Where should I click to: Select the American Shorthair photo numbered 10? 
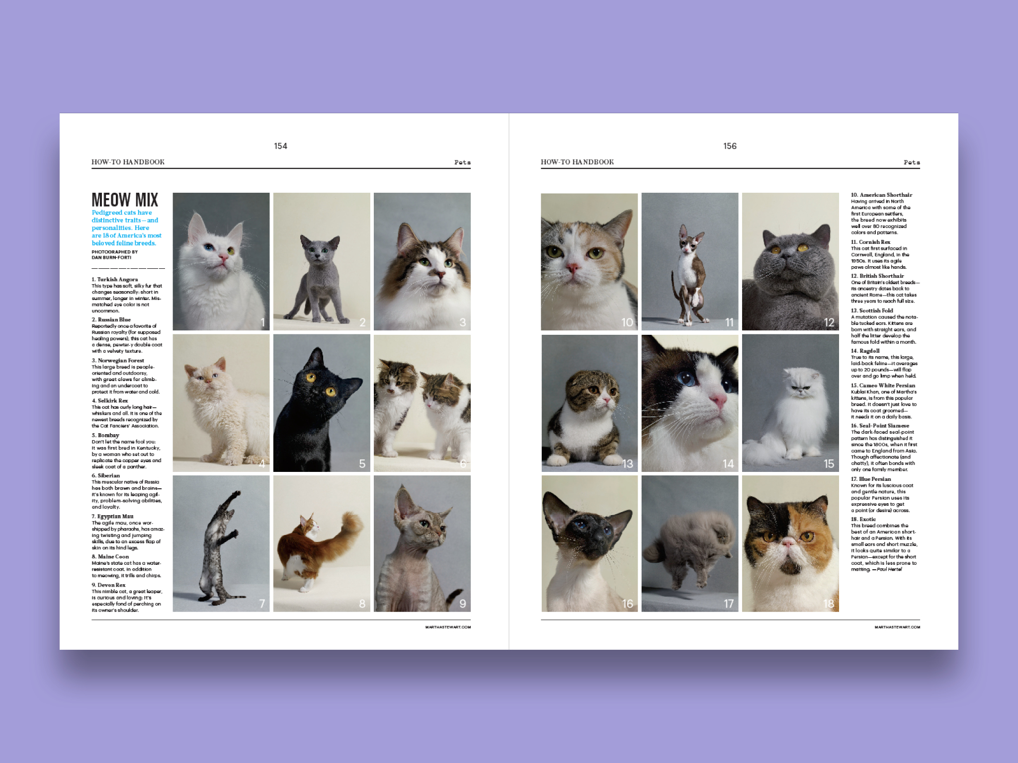coord(589,261)
